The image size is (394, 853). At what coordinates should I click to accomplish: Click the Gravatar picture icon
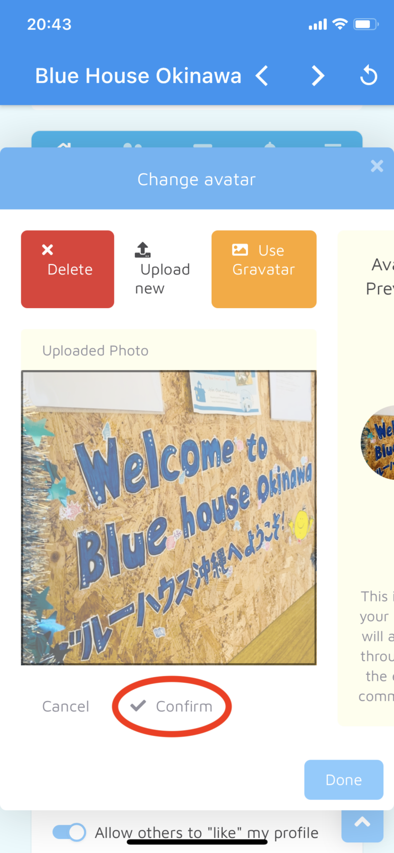240,249
